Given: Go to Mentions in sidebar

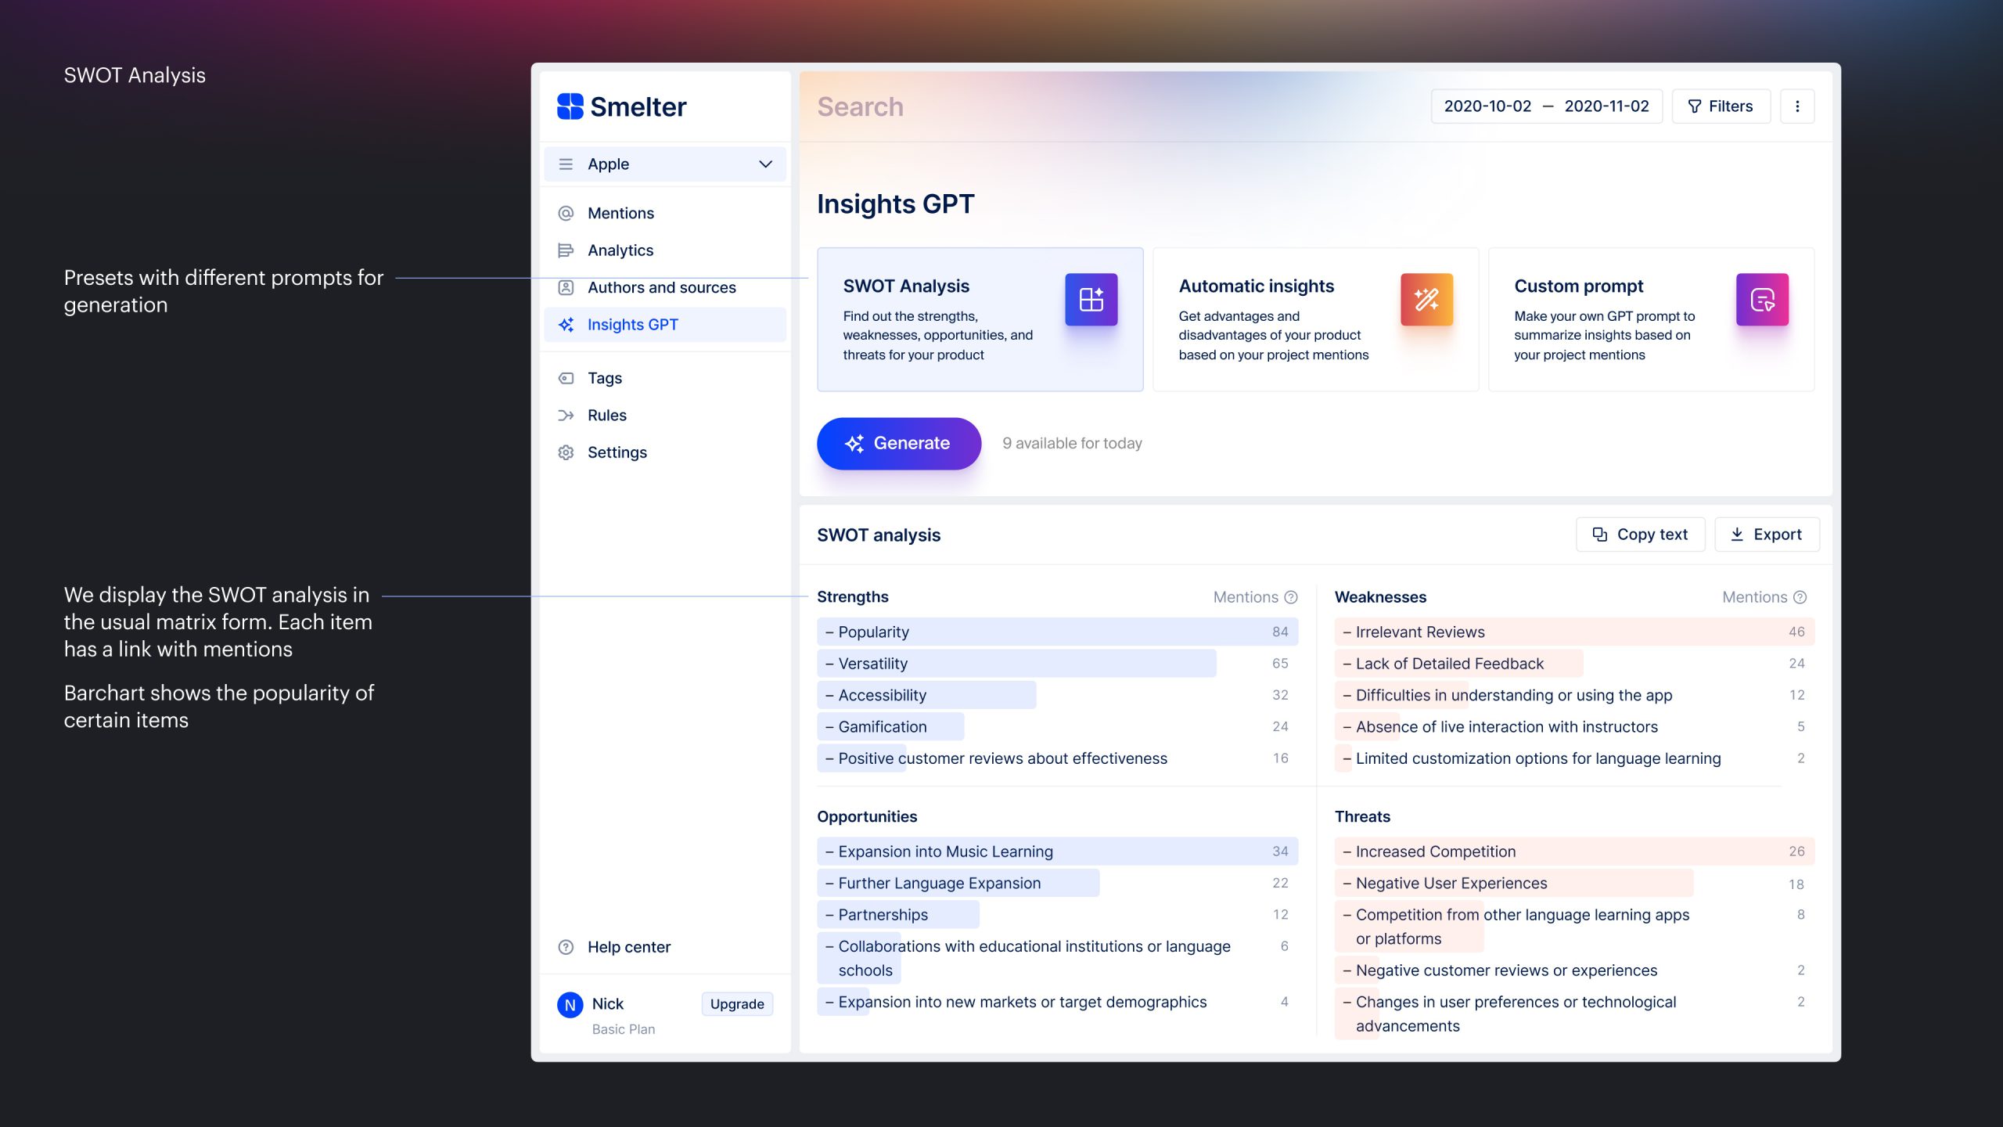Looking at the screenshot, I should point(620,213).
